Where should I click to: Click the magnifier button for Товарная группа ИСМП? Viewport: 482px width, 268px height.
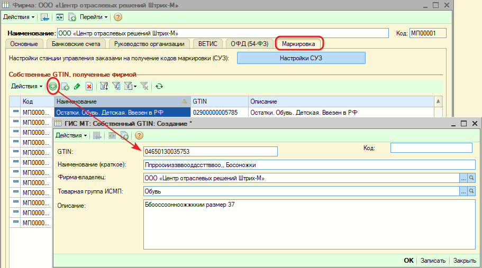pos(471,191)
